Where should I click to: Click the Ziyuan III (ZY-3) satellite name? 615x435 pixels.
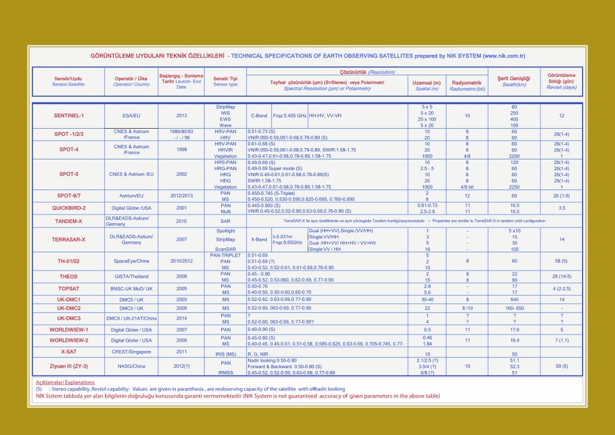69,366
